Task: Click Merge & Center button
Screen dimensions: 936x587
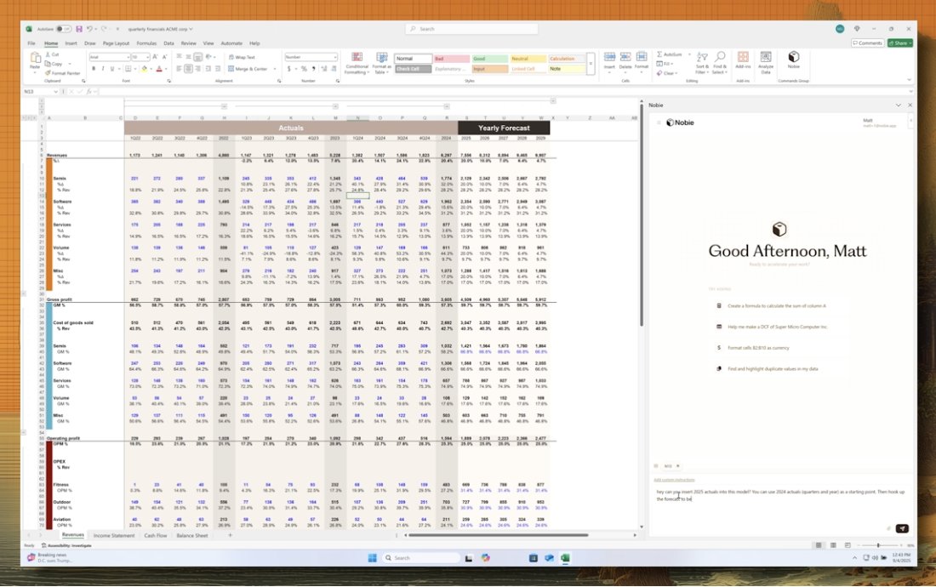Action: pyautogui.click(x=248, y=69)
